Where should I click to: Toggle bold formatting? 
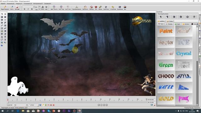[24, 9]
